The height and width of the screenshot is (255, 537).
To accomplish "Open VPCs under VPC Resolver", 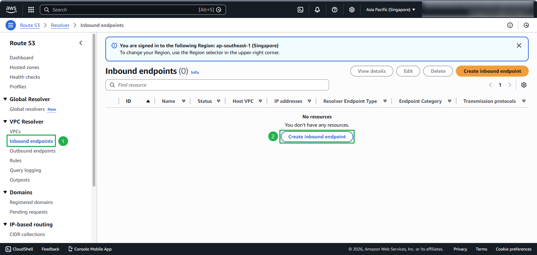I will tap(15, 131).
